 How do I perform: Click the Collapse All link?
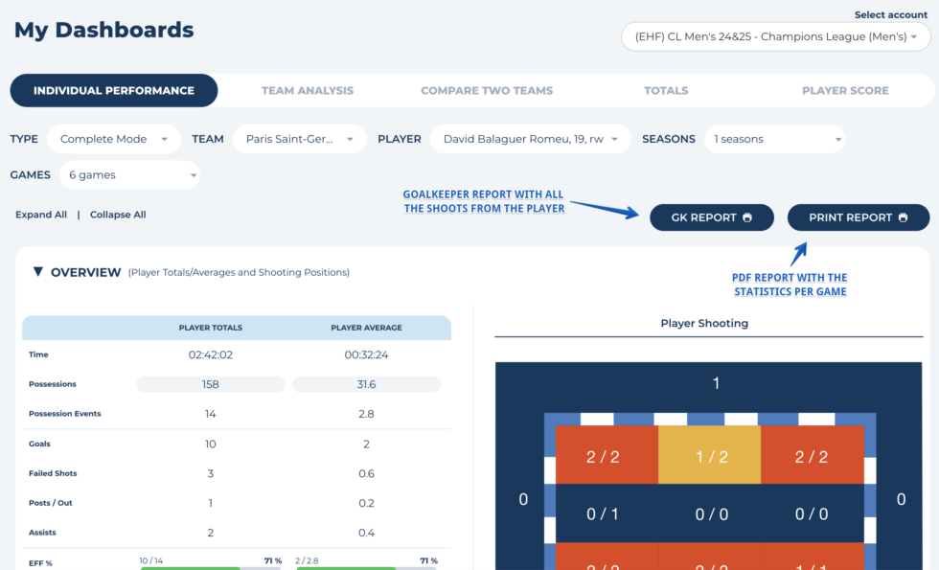pos(118,215)
